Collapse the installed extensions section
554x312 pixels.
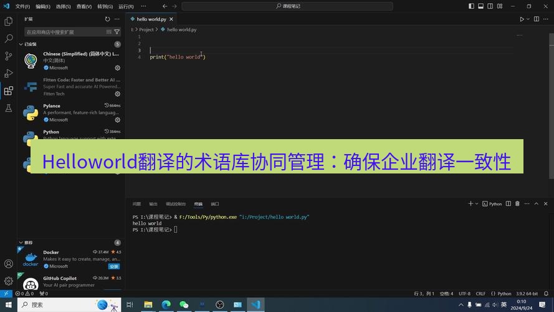click(x=21, y=44)
